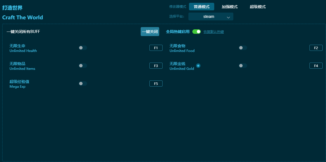326x162 pixels.
Task: Disable the 全局热键启用 switch
Action: tap(196, 32)
